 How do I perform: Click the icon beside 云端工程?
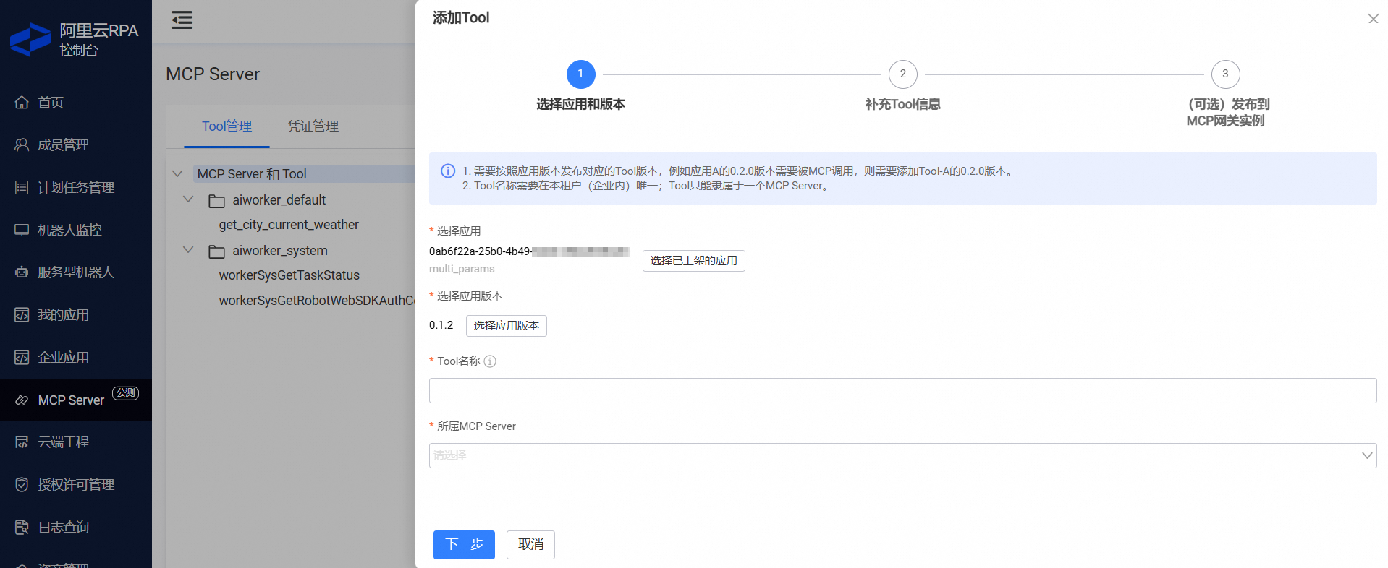pos(22,442)
